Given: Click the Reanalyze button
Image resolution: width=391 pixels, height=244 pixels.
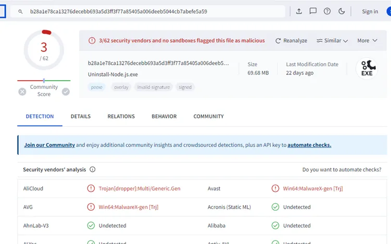Looking at the screenshot, I should tap(292, 41).
